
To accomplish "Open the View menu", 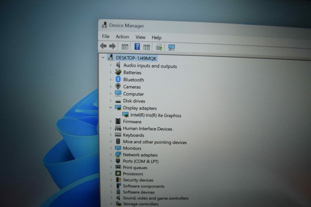I will pos(141,37).
